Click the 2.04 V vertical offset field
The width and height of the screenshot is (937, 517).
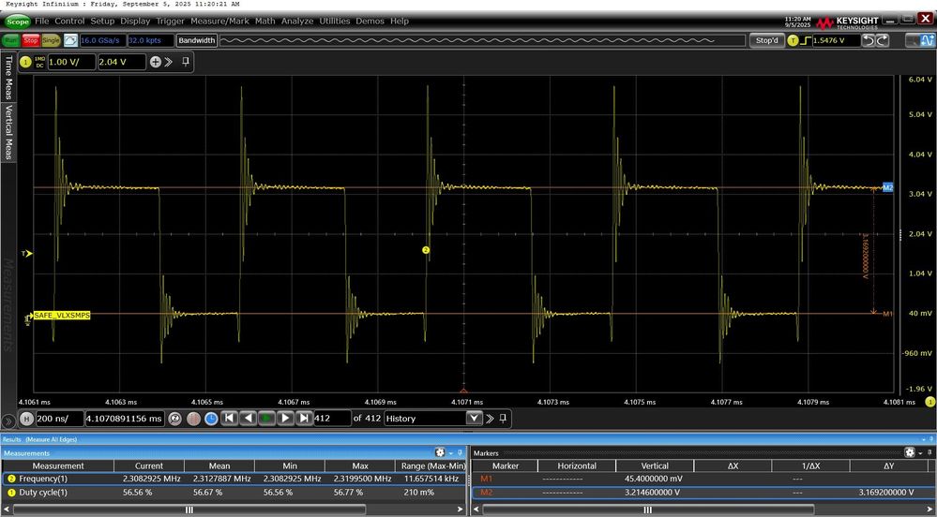click(x=122, y=62)
